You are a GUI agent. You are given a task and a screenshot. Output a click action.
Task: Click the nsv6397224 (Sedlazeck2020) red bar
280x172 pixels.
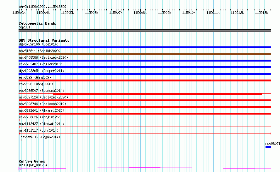click(x=145, y=100)
